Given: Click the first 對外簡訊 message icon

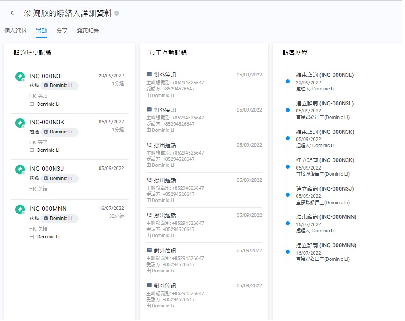Looking at the screenshot, I should pyautogui.click(x=149, y=75).
